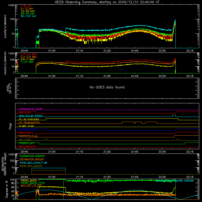Click the 22:15 tick under the Flags panel
This screenshot has width=202, height=202.
pyautogui.click(x=190, y=152)
